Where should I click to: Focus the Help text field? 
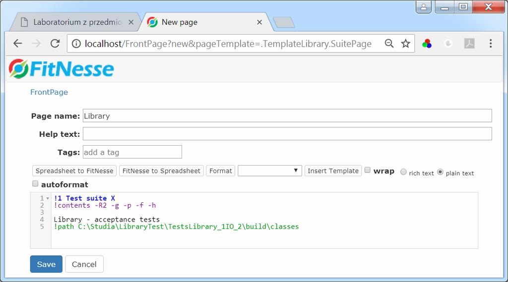pos(287,134)
